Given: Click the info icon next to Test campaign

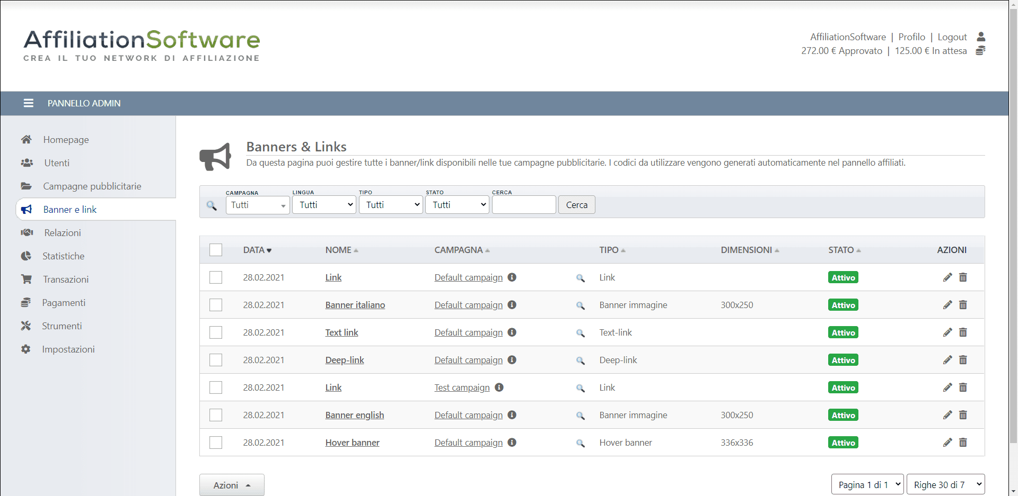Looking at the screenshot, I should tap(499, 387).
